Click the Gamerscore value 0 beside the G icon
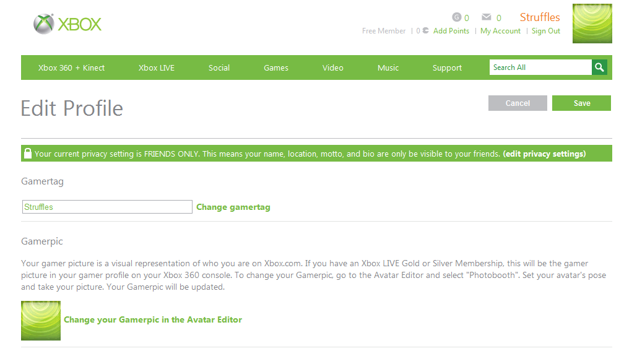624x356 pixels. 466,18
